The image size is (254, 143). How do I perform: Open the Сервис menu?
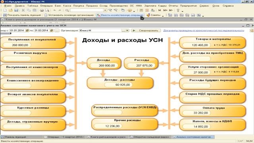204,6
